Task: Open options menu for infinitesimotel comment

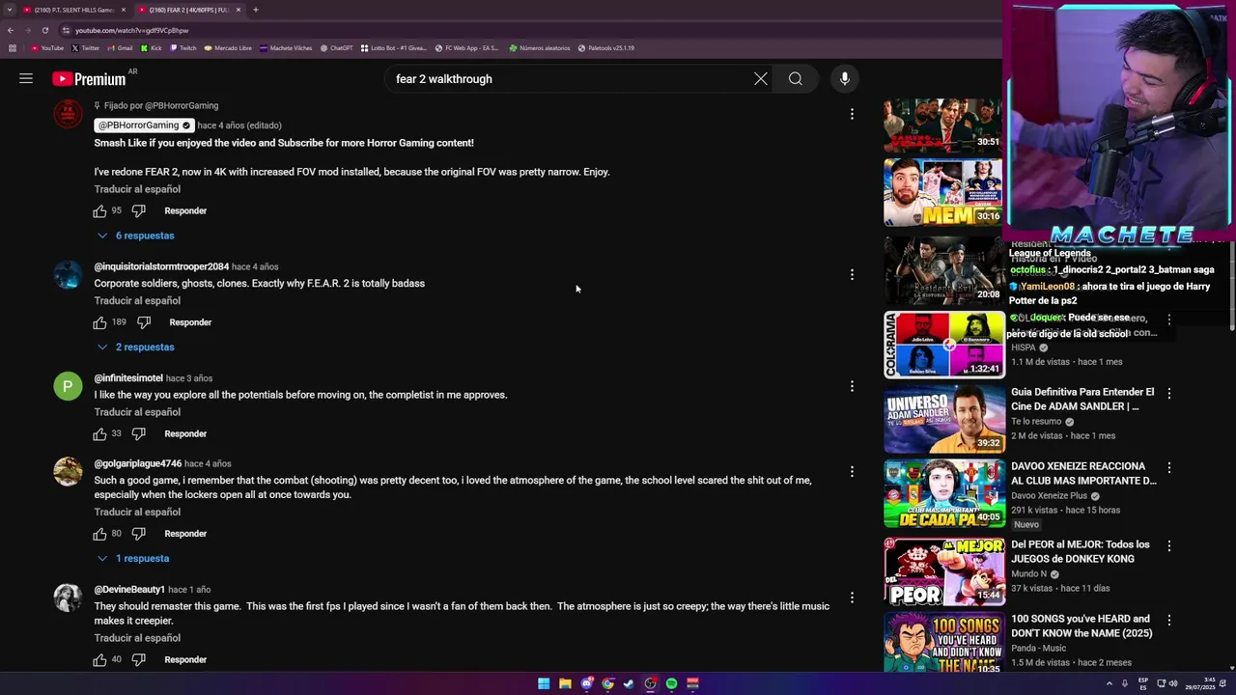Action: click(x=852, y=386)
